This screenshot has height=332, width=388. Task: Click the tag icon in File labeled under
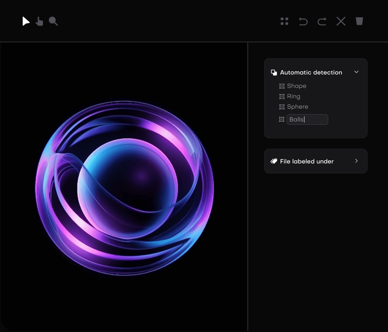274,161
